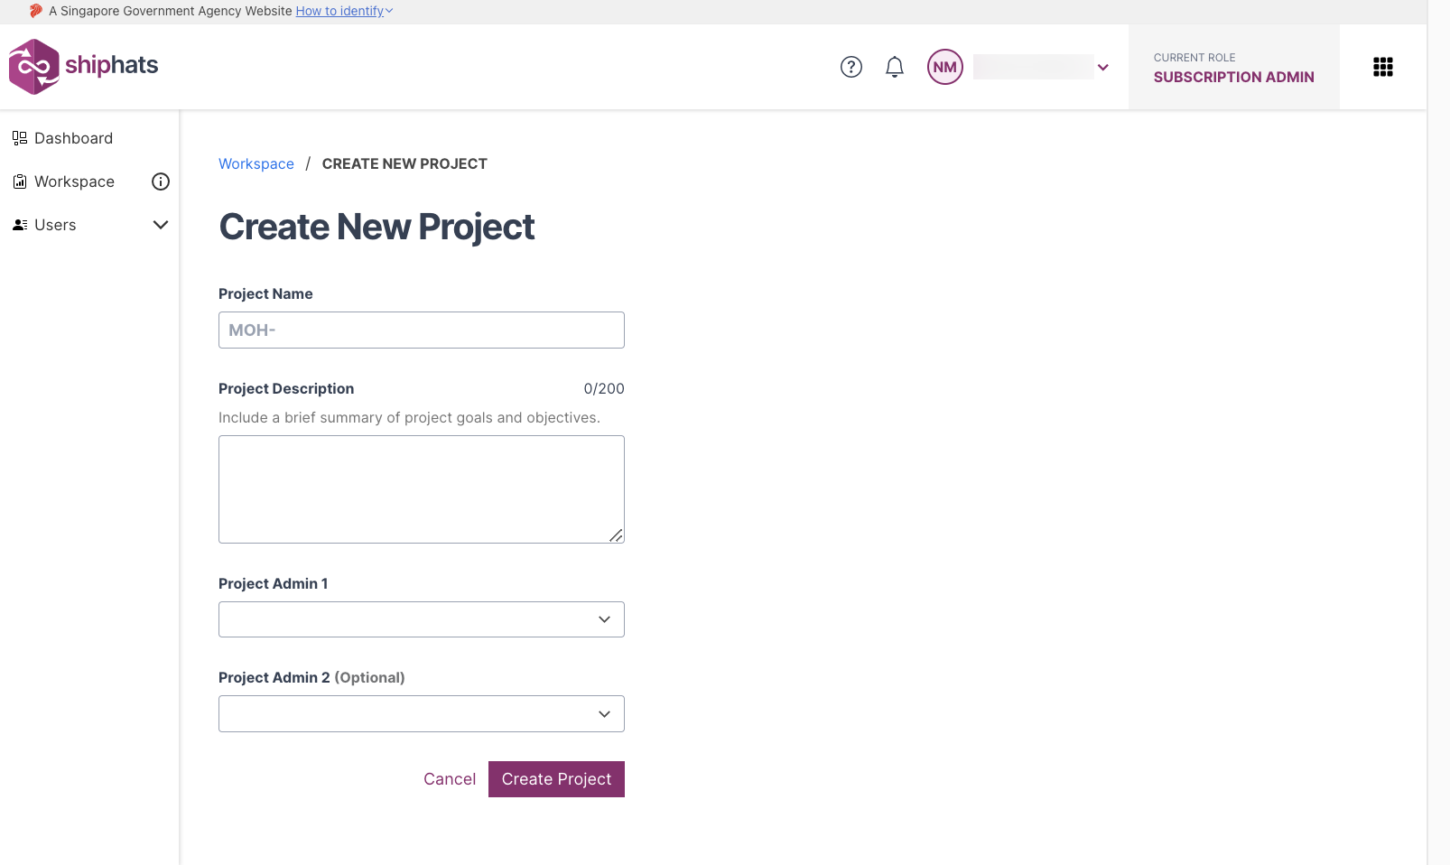The width and height of the screenshot is (1450, 865).
Task: Click the Create Project button
Action: tap(556, 779)
